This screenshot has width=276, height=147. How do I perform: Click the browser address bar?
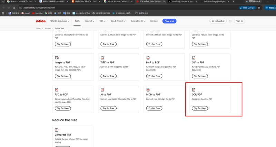(128, 8)
